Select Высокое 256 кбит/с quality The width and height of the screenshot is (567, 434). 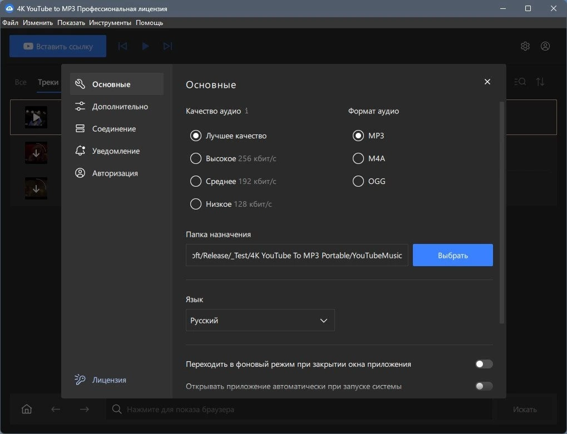pos(233,158)
